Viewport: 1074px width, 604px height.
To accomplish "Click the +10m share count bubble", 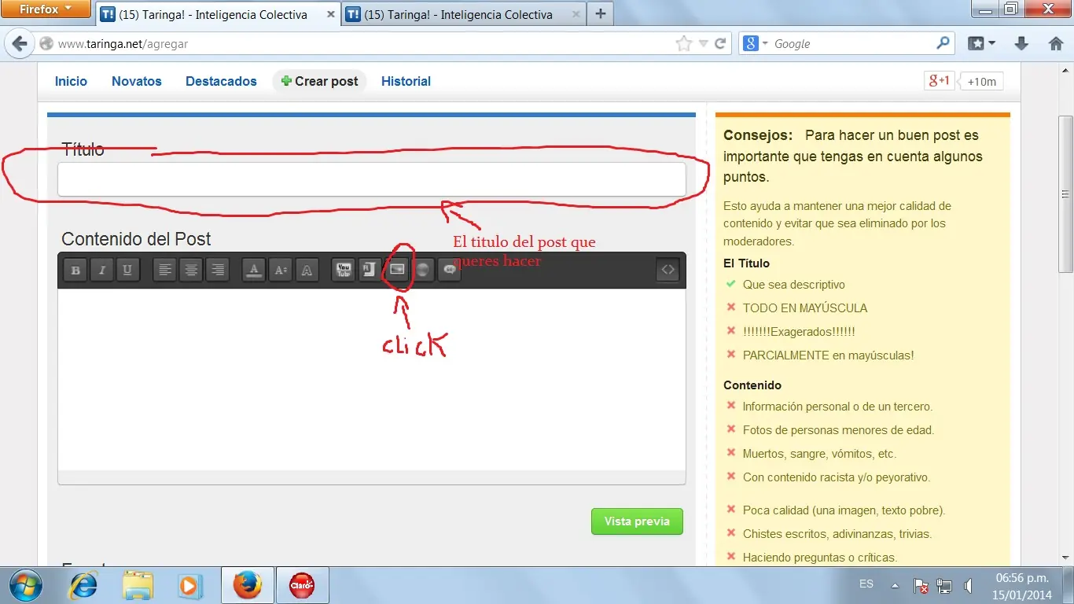I will tap(981, 81).
